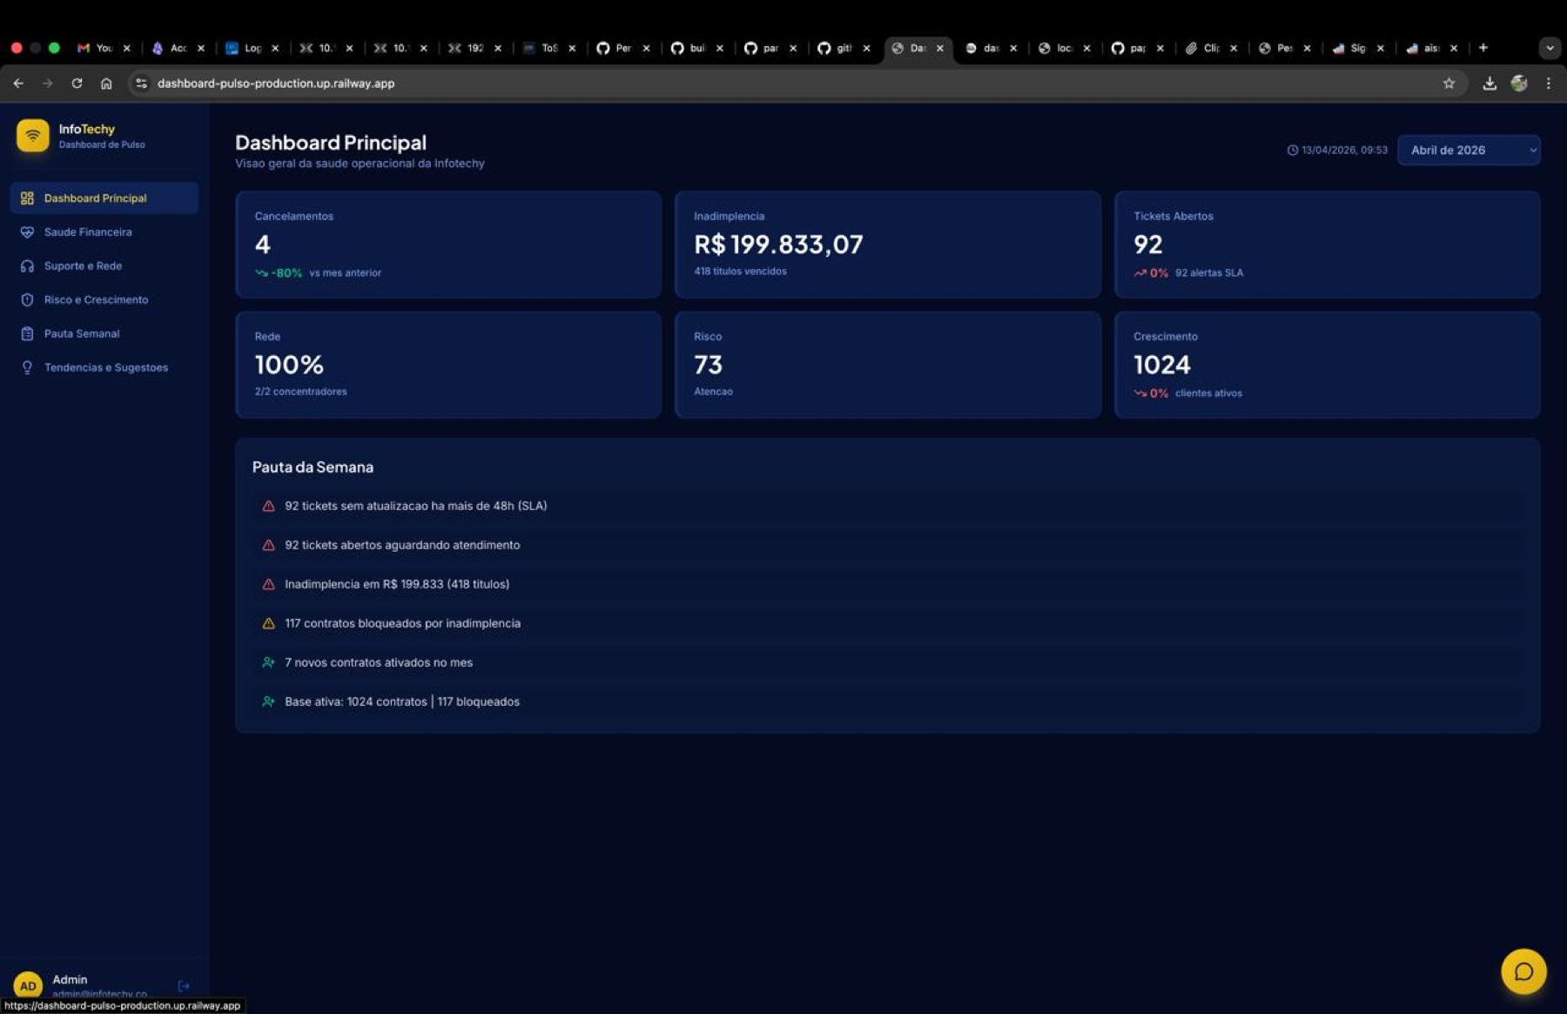Click '418 titulos vencidos' text

tap(740, 271)
